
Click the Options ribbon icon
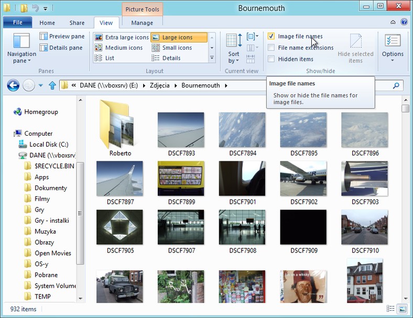pyautogui.click(x=393, y=48)
